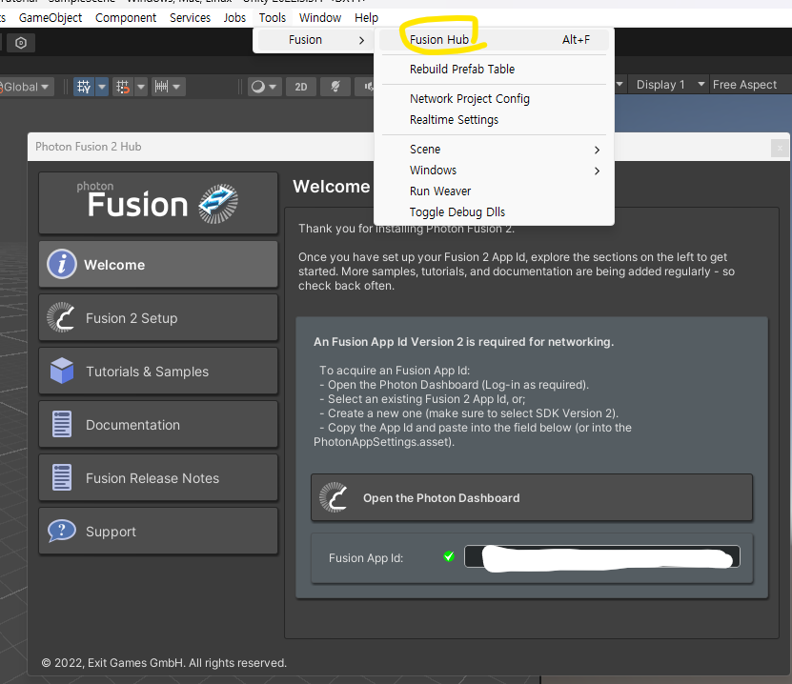This screenshot has height=684, width=792.
Task: Open the Tools menu
Action: [273, 18]
